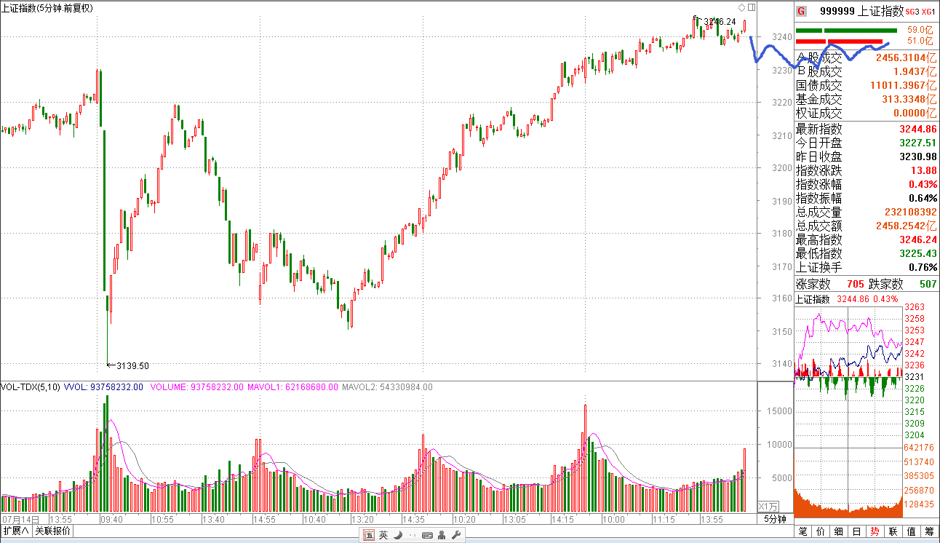The height and width of the screenshot is (543, 940).
Task: Open the 5分钟 period selector
Action: (775, 519)
